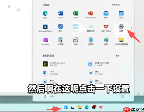The height and width of the screenshot is (112, 144).
Task: Open Task View on the taskbar
Action: [x=73, y=107]
